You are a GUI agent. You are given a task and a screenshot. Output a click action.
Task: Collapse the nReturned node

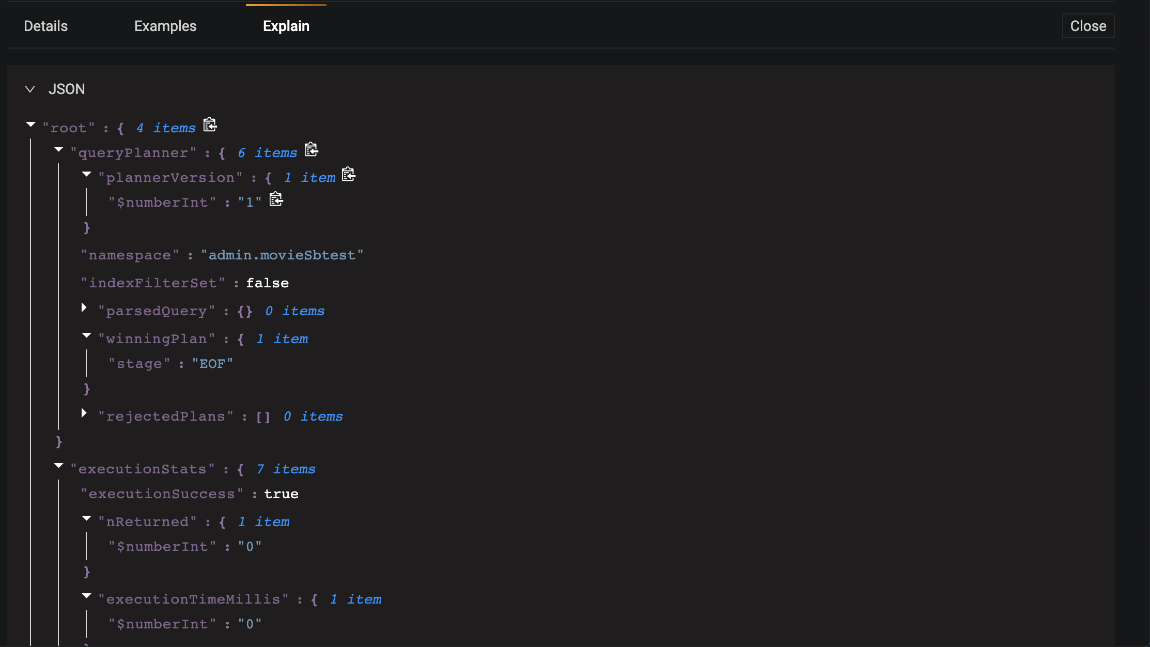pos(87,518)
